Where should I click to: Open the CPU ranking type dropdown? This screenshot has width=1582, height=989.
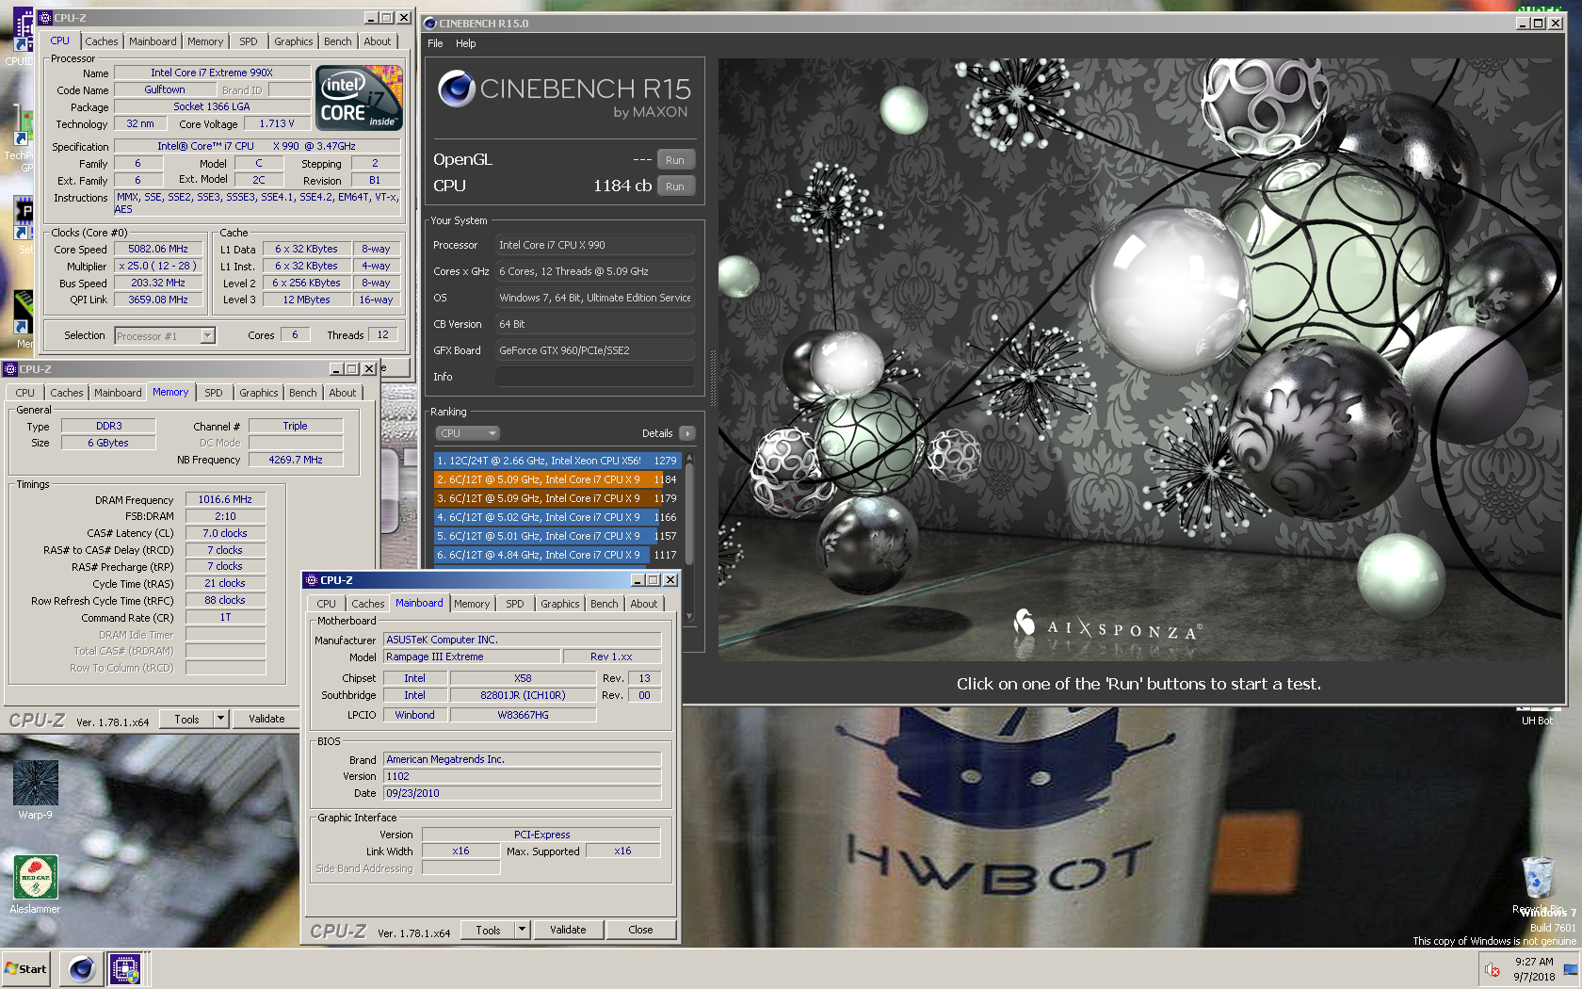pos(467,433)
